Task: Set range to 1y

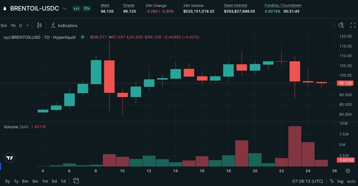Action: [16, 181]
